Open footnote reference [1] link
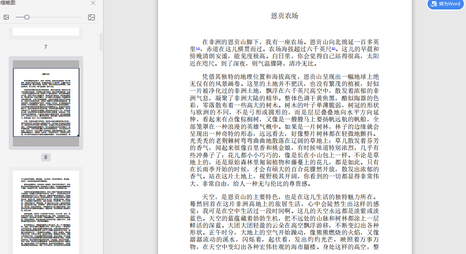 click(198, 48)
